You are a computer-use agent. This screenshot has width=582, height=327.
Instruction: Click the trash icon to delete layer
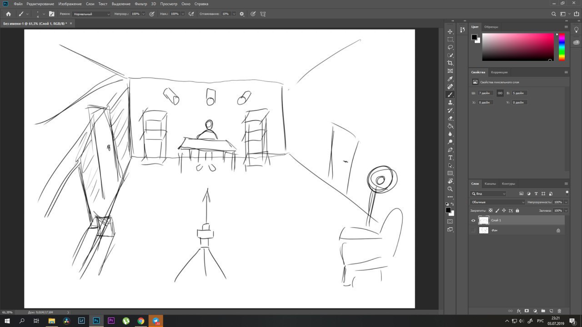point(559,311)
